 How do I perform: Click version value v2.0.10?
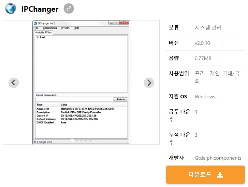click(x=202, y=43)
